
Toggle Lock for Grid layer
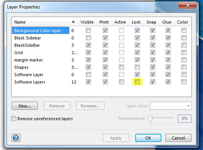137,53
